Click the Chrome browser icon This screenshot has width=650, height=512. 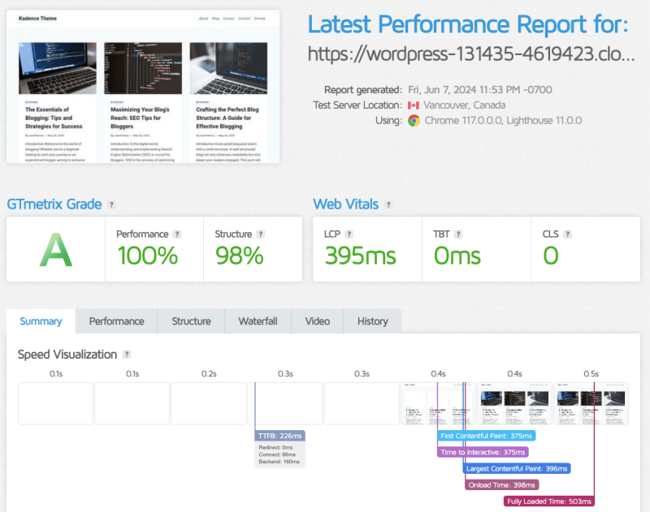tap(414, 120)
